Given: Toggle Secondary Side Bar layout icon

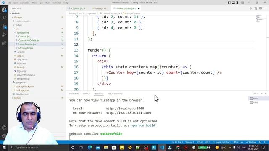Looking at the screenshot, I should click(237, 3).
